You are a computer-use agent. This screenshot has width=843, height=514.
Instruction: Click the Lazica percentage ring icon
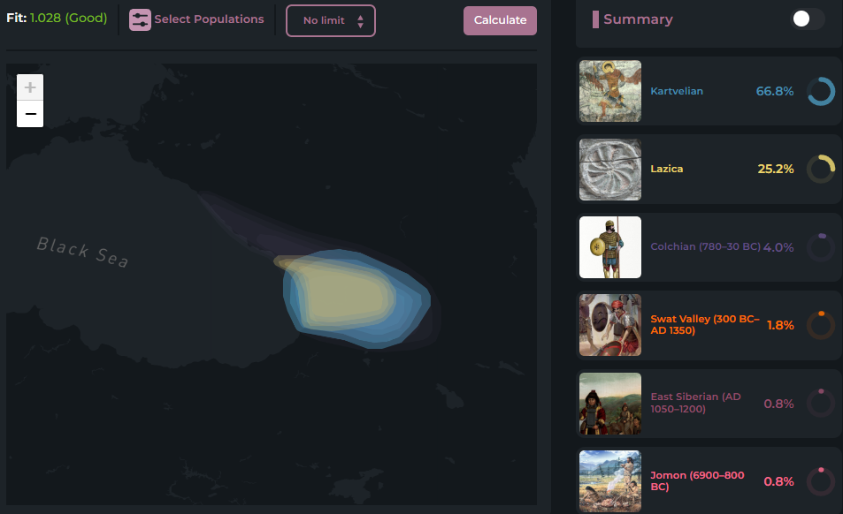click(821, 169)
